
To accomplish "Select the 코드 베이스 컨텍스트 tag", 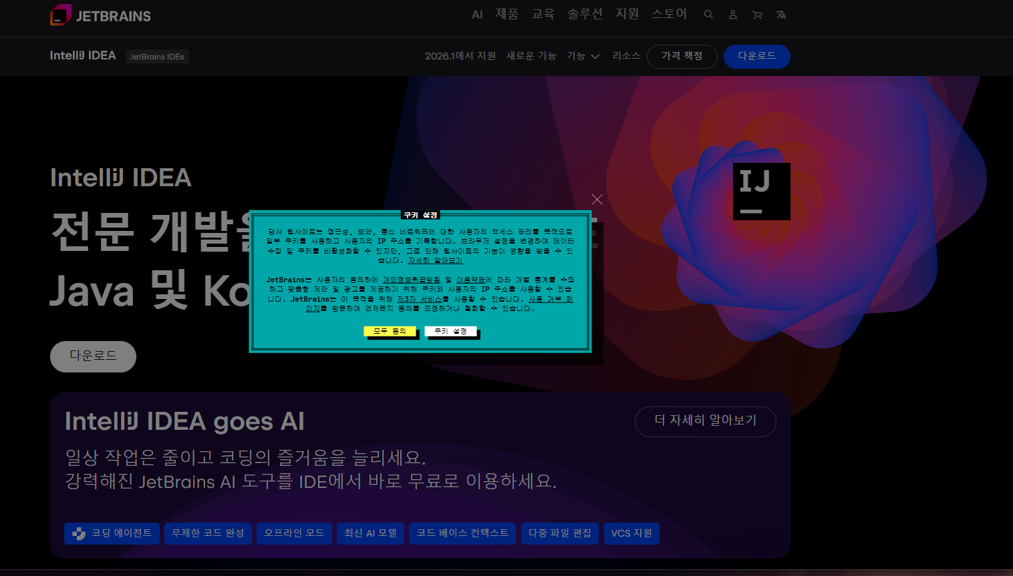I will coord(462,533).
